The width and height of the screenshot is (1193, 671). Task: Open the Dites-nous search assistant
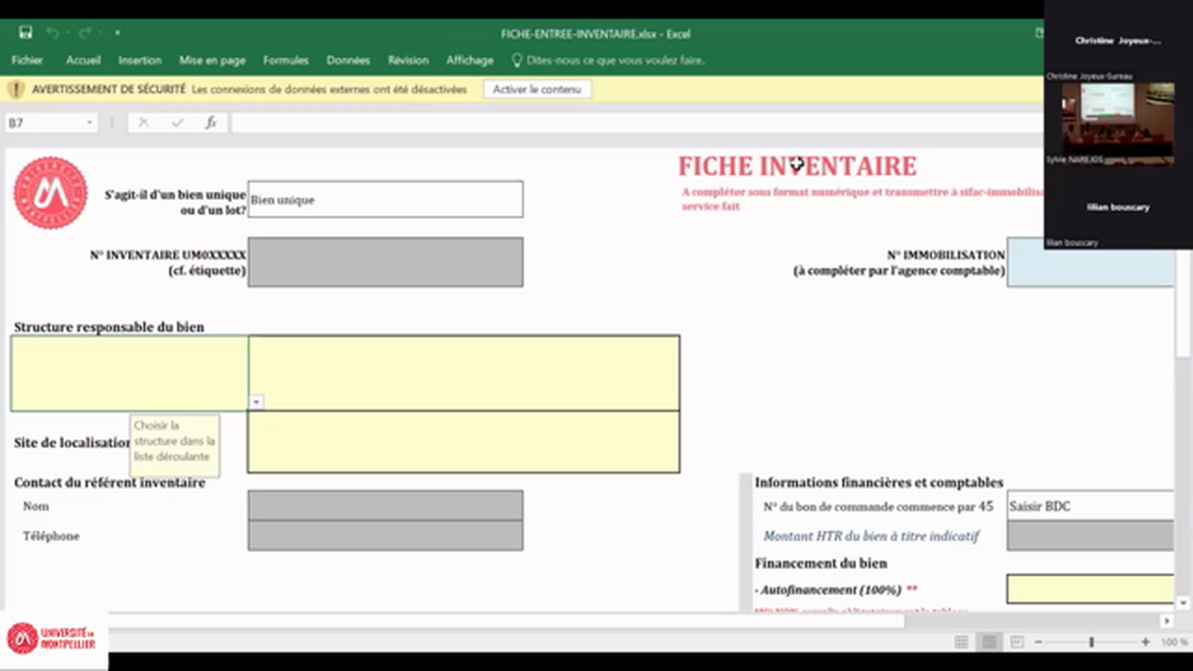pyautogui.click(x=614, y=60)
